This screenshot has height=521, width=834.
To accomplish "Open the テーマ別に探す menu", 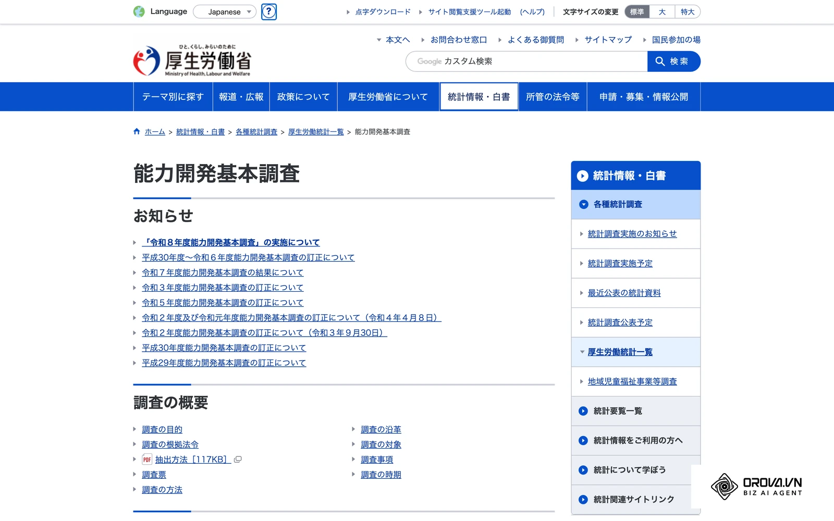I will point(173,97).
